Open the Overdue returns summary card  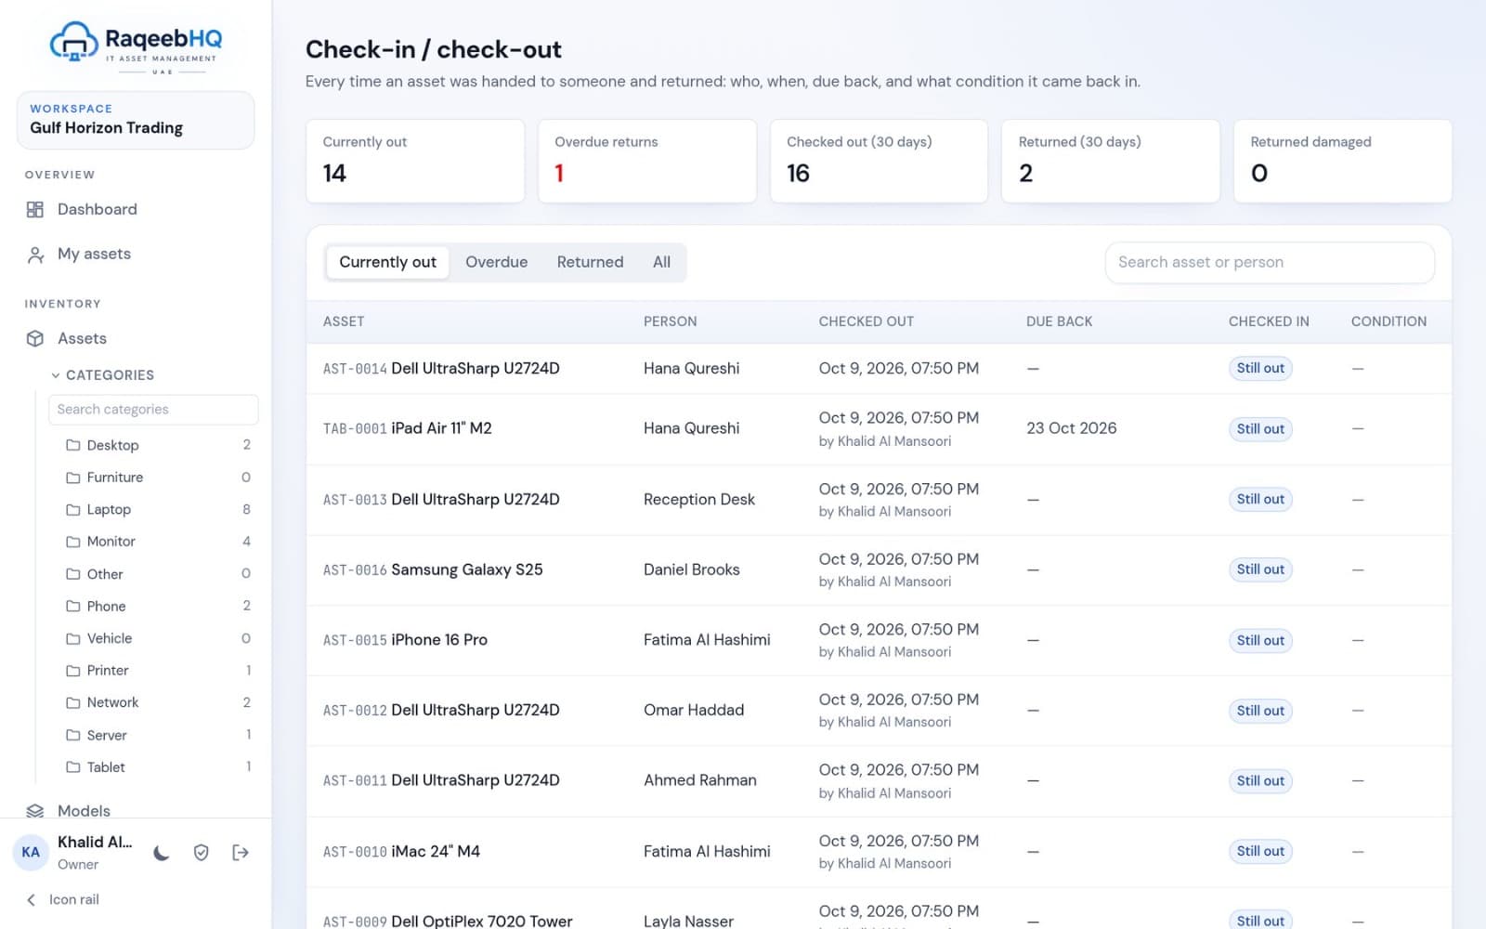pos(646,161)
